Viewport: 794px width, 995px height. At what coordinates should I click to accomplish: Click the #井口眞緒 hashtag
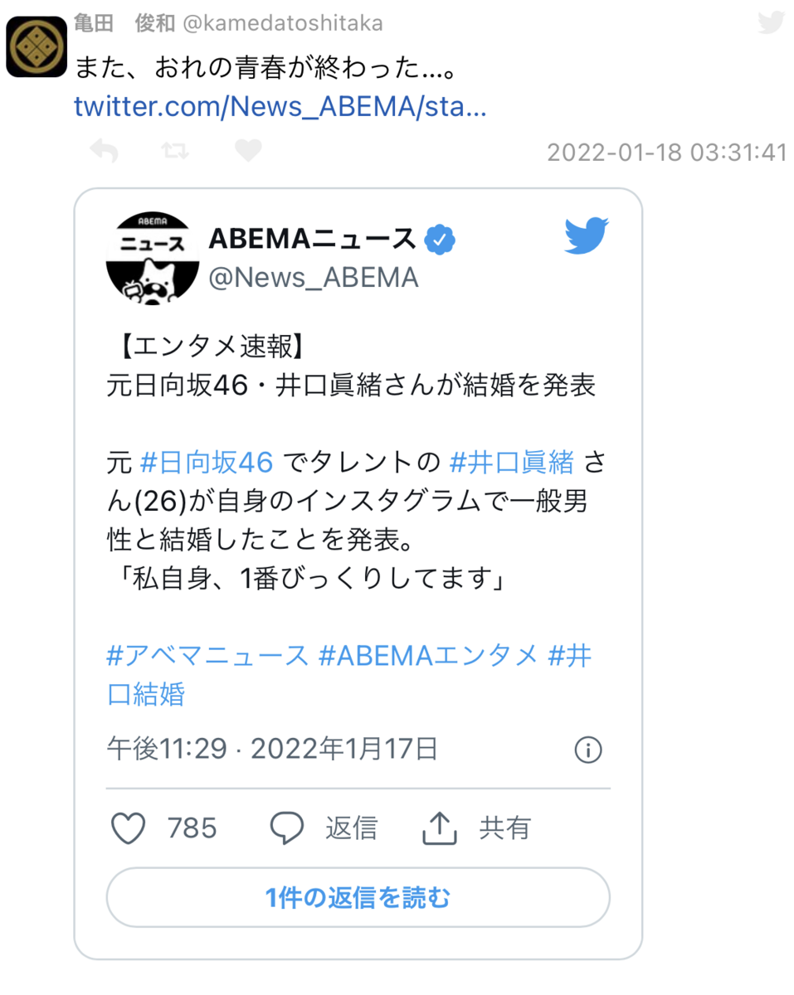pos(511,462)
